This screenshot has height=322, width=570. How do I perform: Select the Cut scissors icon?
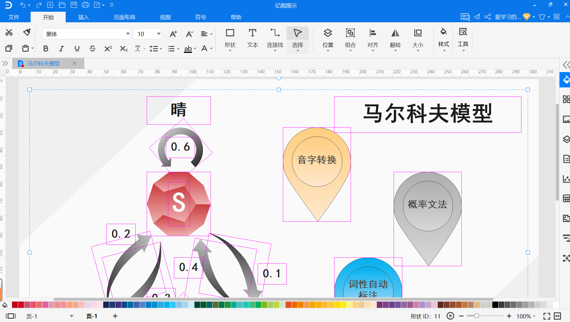9,32
